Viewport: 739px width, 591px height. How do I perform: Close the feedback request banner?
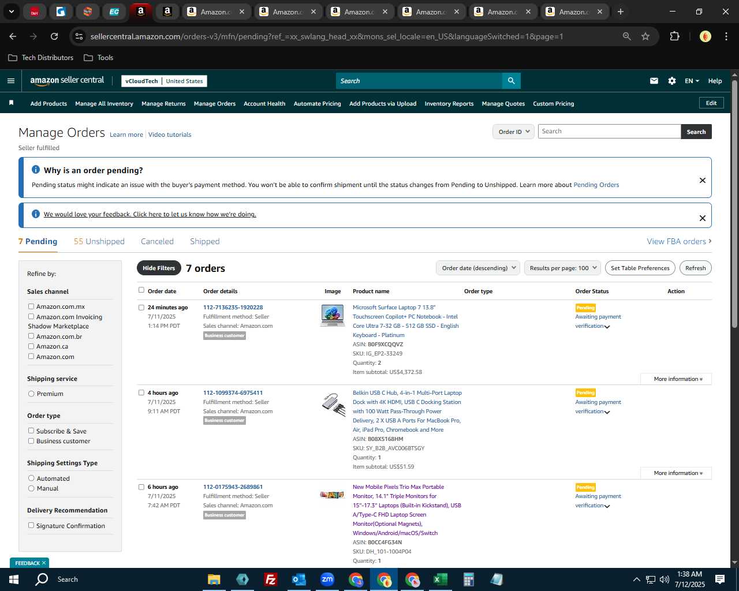(703, 218)
